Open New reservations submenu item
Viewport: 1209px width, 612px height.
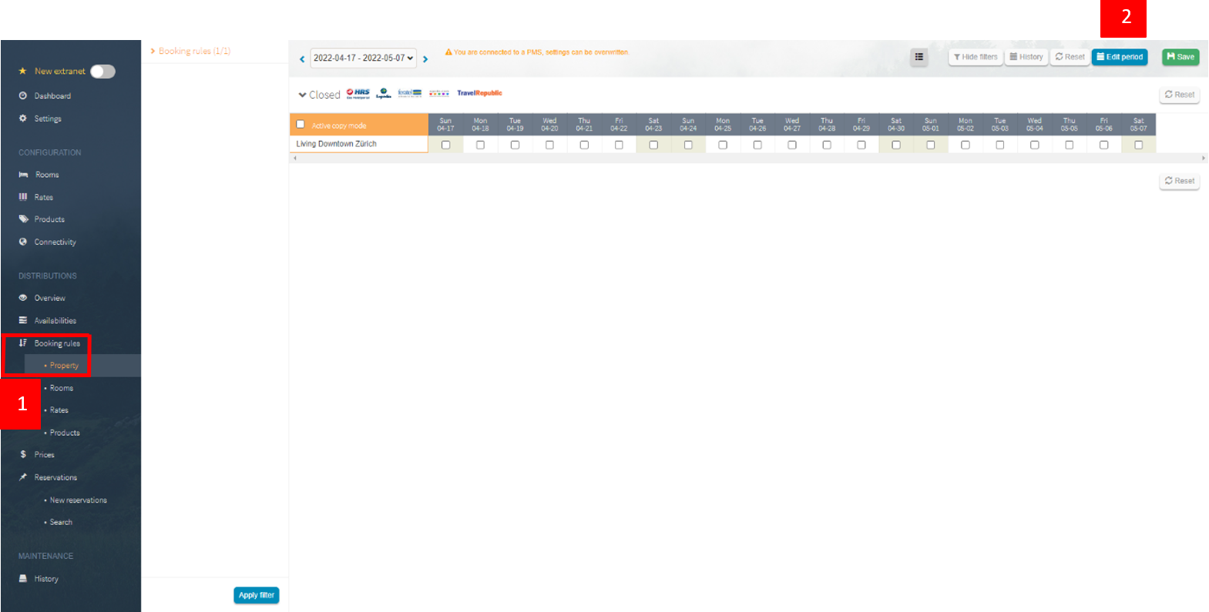point(79,500)
